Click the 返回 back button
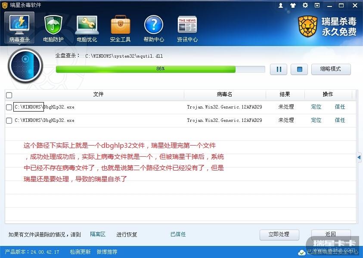This screenshot has height=258, width=363. (x=331, y=234)
